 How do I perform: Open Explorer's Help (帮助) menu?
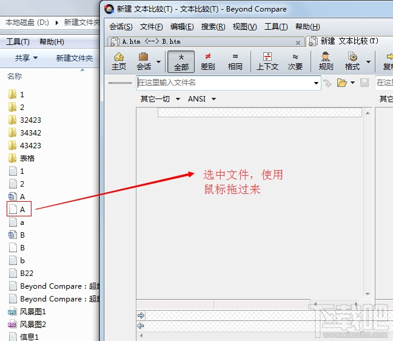coord(52,42)
